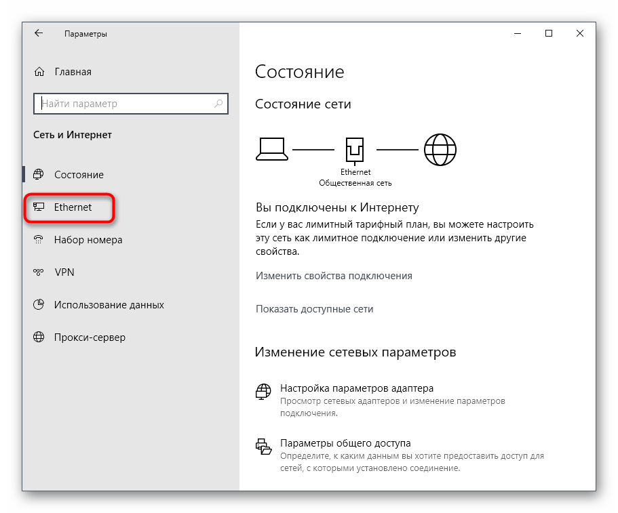Click the pie chart icon for Использование данных

click(39, 305)
